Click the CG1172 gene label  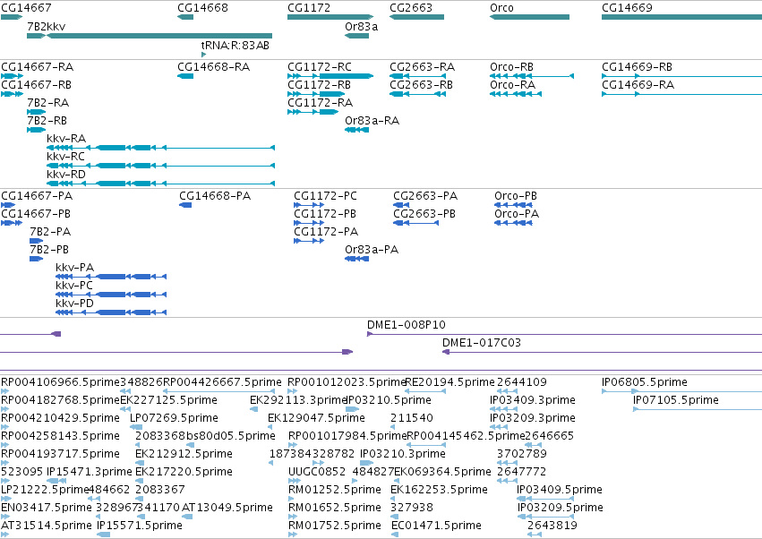(x=309, y=8)
